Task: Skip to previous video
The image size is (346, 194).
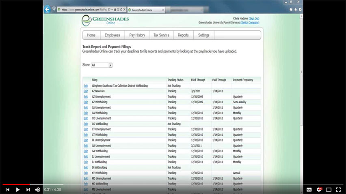Action: coord(7,190)
